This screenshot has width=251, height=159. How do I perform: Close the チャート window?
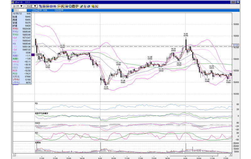(x=238, y=2)
